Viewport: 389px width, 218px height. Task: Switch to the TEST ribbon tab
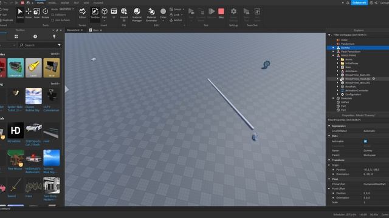tap(77, 2)
